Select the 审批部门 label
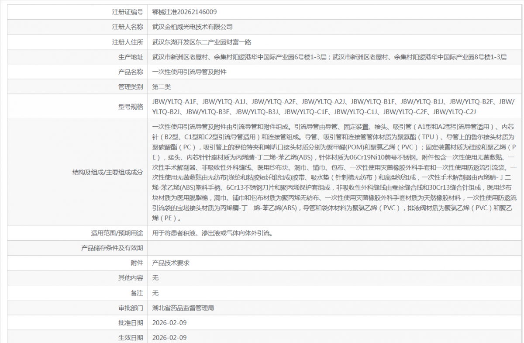This screenshot has height=343, width=524. tap(131, 308)
